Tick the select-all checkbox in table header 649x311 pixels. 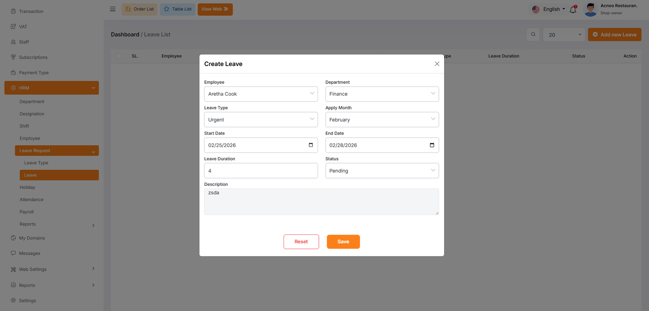click(x=119, y=56)
